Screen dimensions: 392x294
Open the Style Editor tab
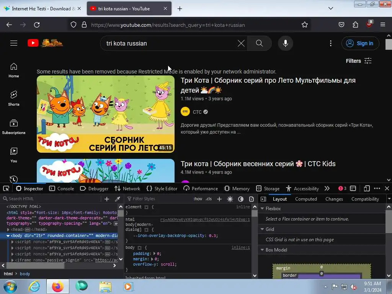[162, 188]
